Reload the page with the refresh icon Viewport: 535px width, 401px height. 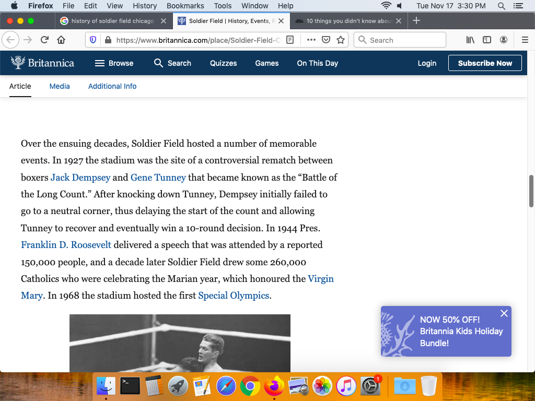45,40
